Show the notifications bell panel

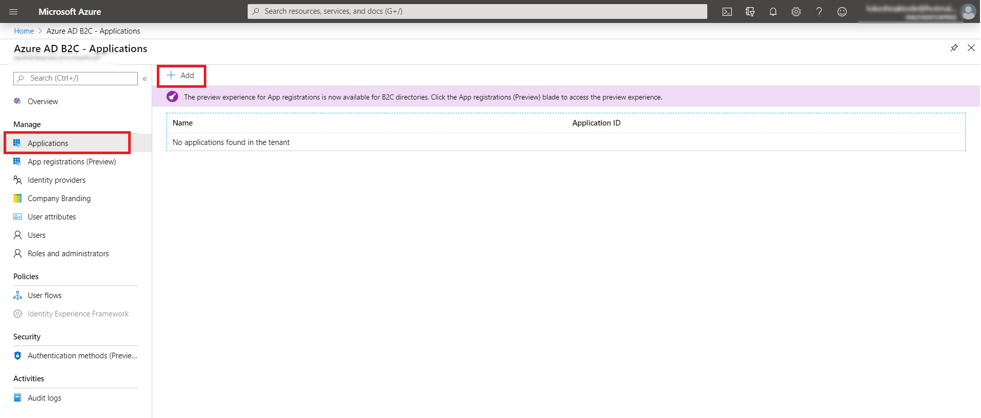tap(773, 11)
